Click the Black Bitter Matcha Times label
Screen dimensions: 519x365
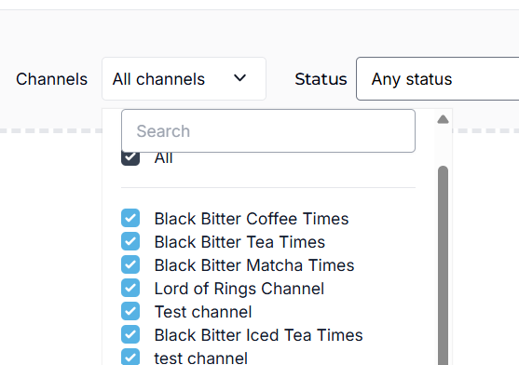click(x=254, y=265)
